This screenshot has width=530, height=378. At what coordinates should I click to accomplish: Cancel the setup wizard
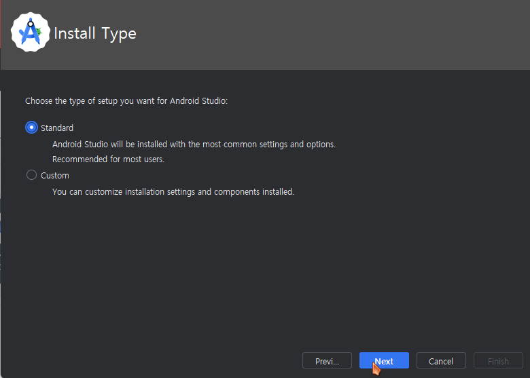tap(441, 361)
